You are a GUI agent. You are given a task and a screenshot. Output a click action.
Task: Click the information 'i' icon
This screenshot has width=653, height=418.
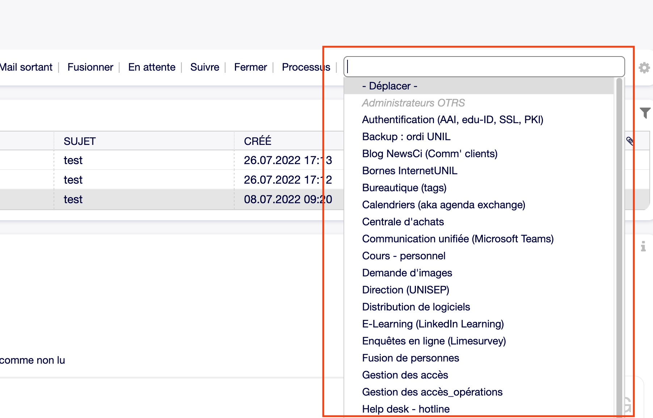coord(643,246)
